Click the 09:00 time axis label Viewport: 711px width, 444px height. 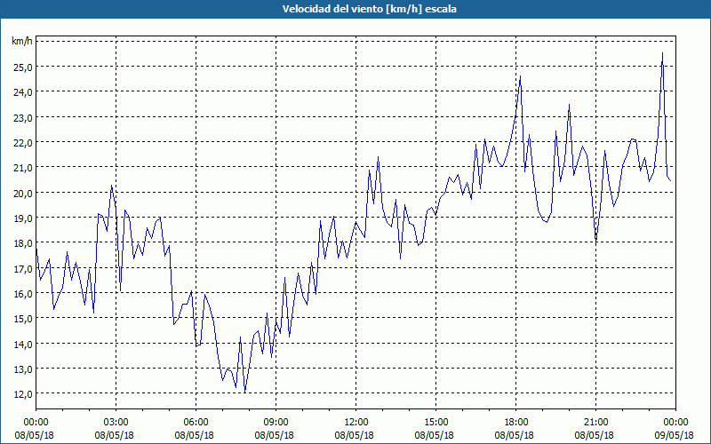click(276, 423)
